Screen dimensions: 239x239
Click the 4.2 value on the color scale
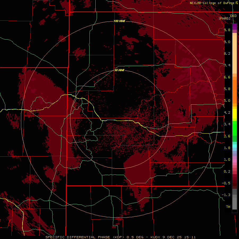(x=227, y=113)
